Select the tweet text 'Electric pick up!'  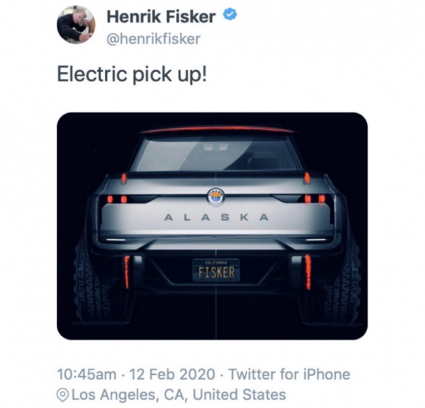[x=132, y=74]
